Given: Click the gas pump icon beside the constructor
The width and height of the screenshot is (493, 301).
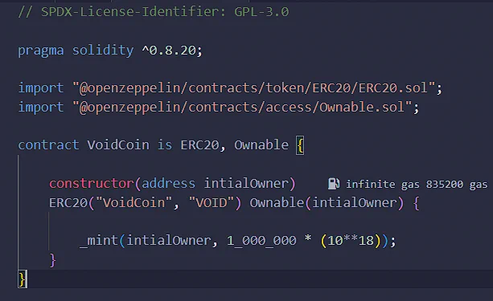Looking at the screenshot, I should [x=334, y=184].
